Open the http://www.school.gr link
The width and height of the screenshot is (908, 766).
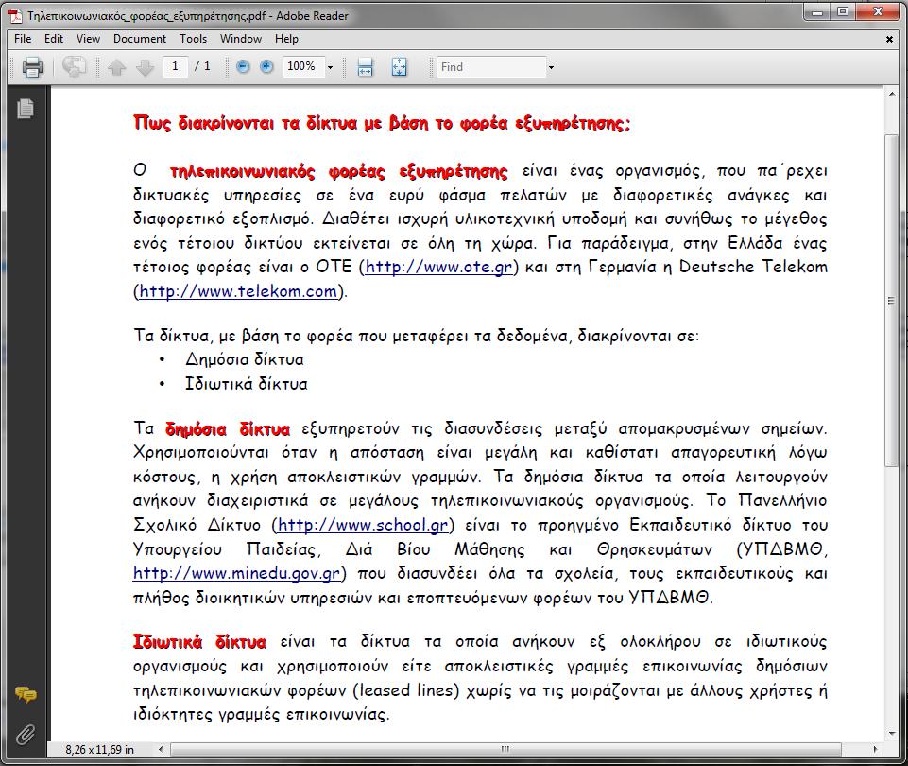[363, 525]
